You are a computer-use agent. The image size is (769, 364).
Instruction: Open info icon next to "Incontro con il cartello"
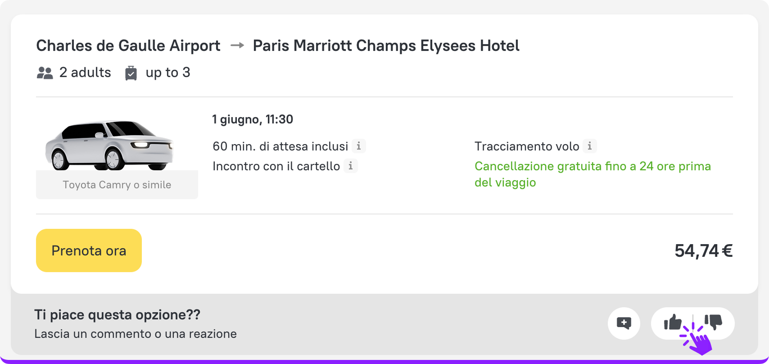(351, 166)
